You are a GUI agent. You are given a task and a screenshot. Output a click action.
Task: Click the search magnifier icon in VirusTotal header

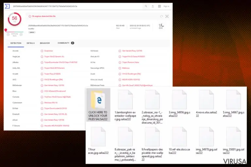coord(146,6)
